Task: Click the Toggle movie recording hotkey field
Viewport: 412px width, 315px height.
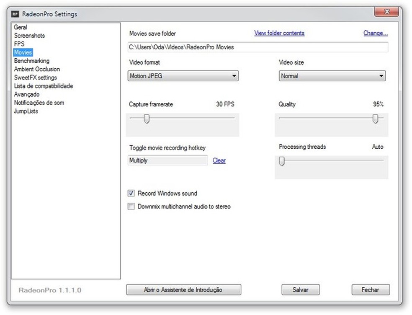Action: tap(167, 160)
